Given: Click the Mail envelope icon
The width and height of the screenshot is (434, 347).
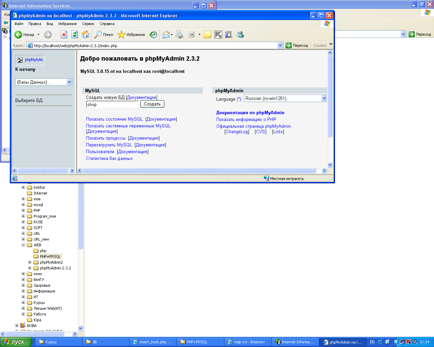Looking at the screenshot, I should tap(166, 35).
